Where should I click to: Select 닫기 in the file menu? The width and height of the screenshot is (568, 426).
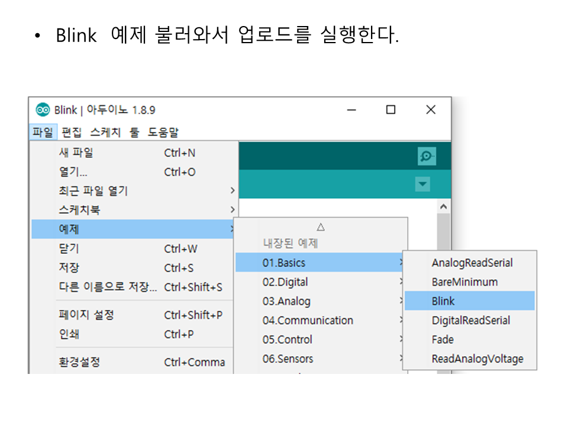point(133,248)
